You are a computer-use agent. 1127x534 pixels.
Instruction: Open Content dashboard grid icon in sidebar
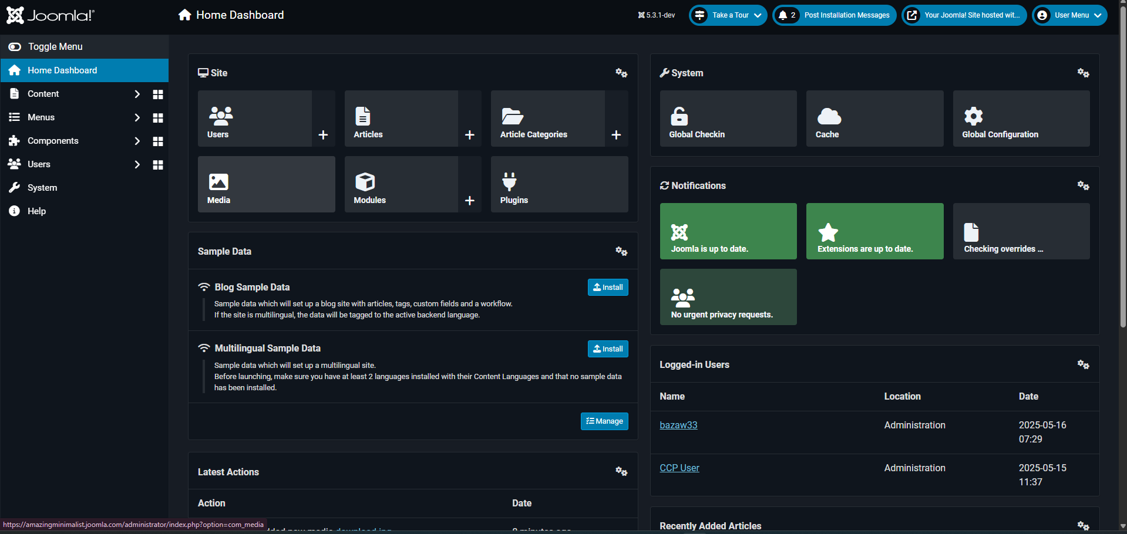[157, 94]
